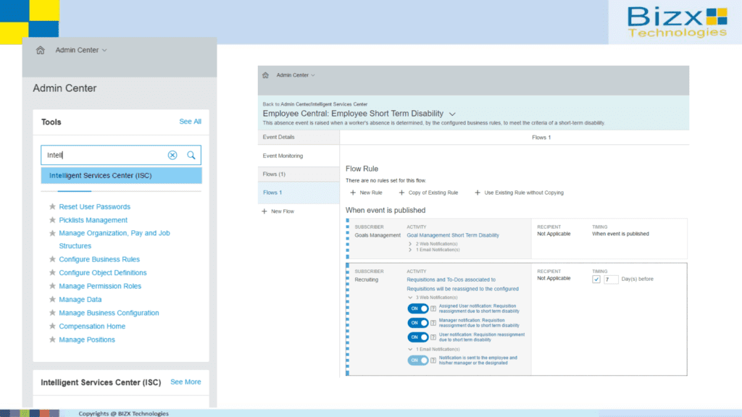Clear the tools search field with the X icon

point(172,155)
